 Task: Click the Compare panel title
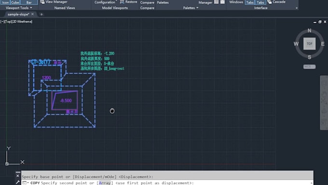(147, 8)
